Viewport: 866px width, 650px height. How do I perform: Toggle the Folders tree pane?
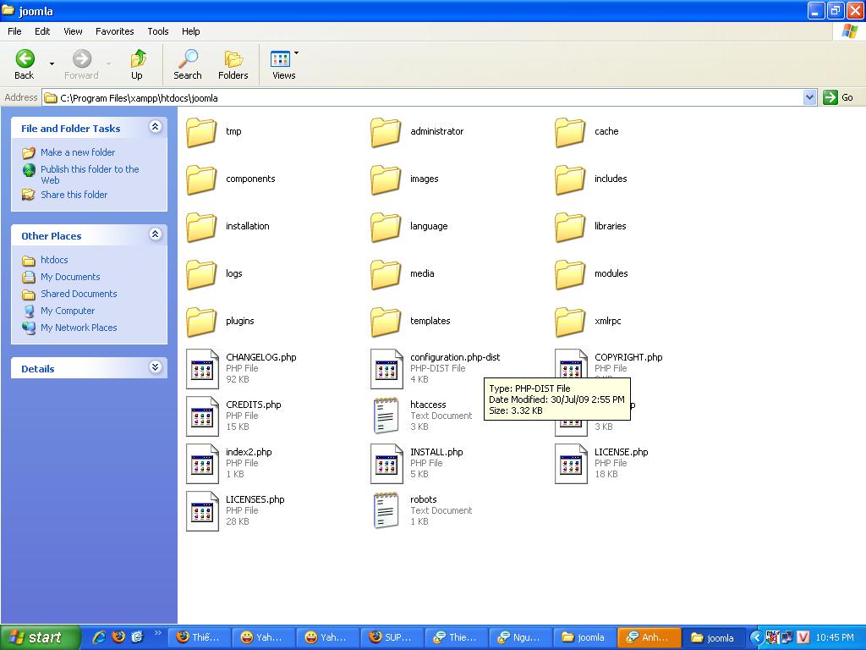pos(233,64)
